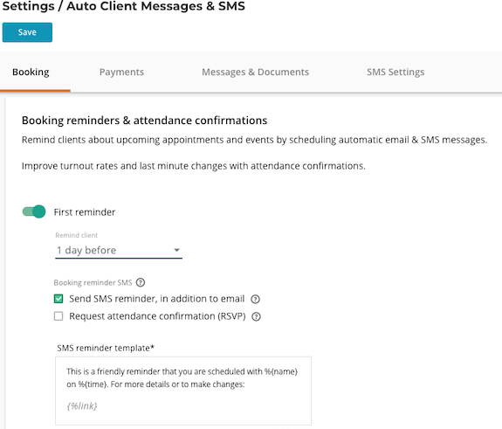Click the Settings / Auto Client Messages heading

click(124, 6)
